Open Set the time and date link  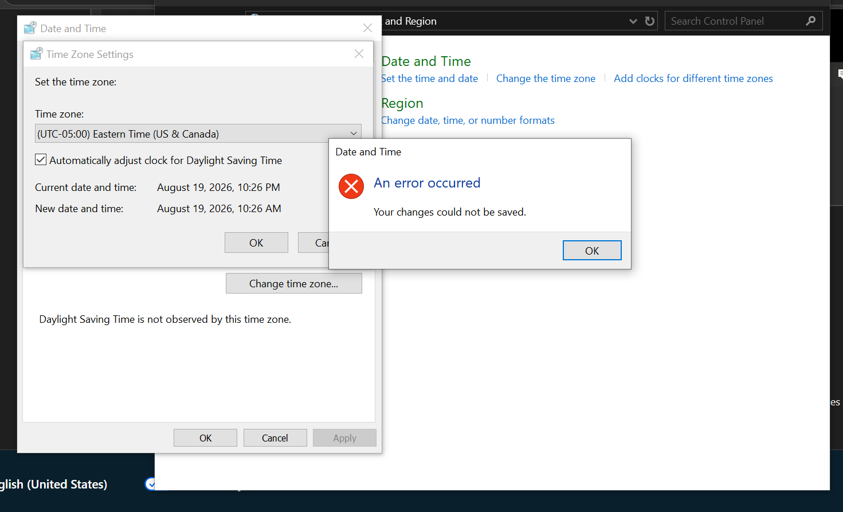(430, 79)
